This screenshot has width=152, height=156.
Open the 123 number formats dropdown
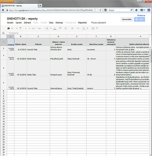click(x=34, y=28)
